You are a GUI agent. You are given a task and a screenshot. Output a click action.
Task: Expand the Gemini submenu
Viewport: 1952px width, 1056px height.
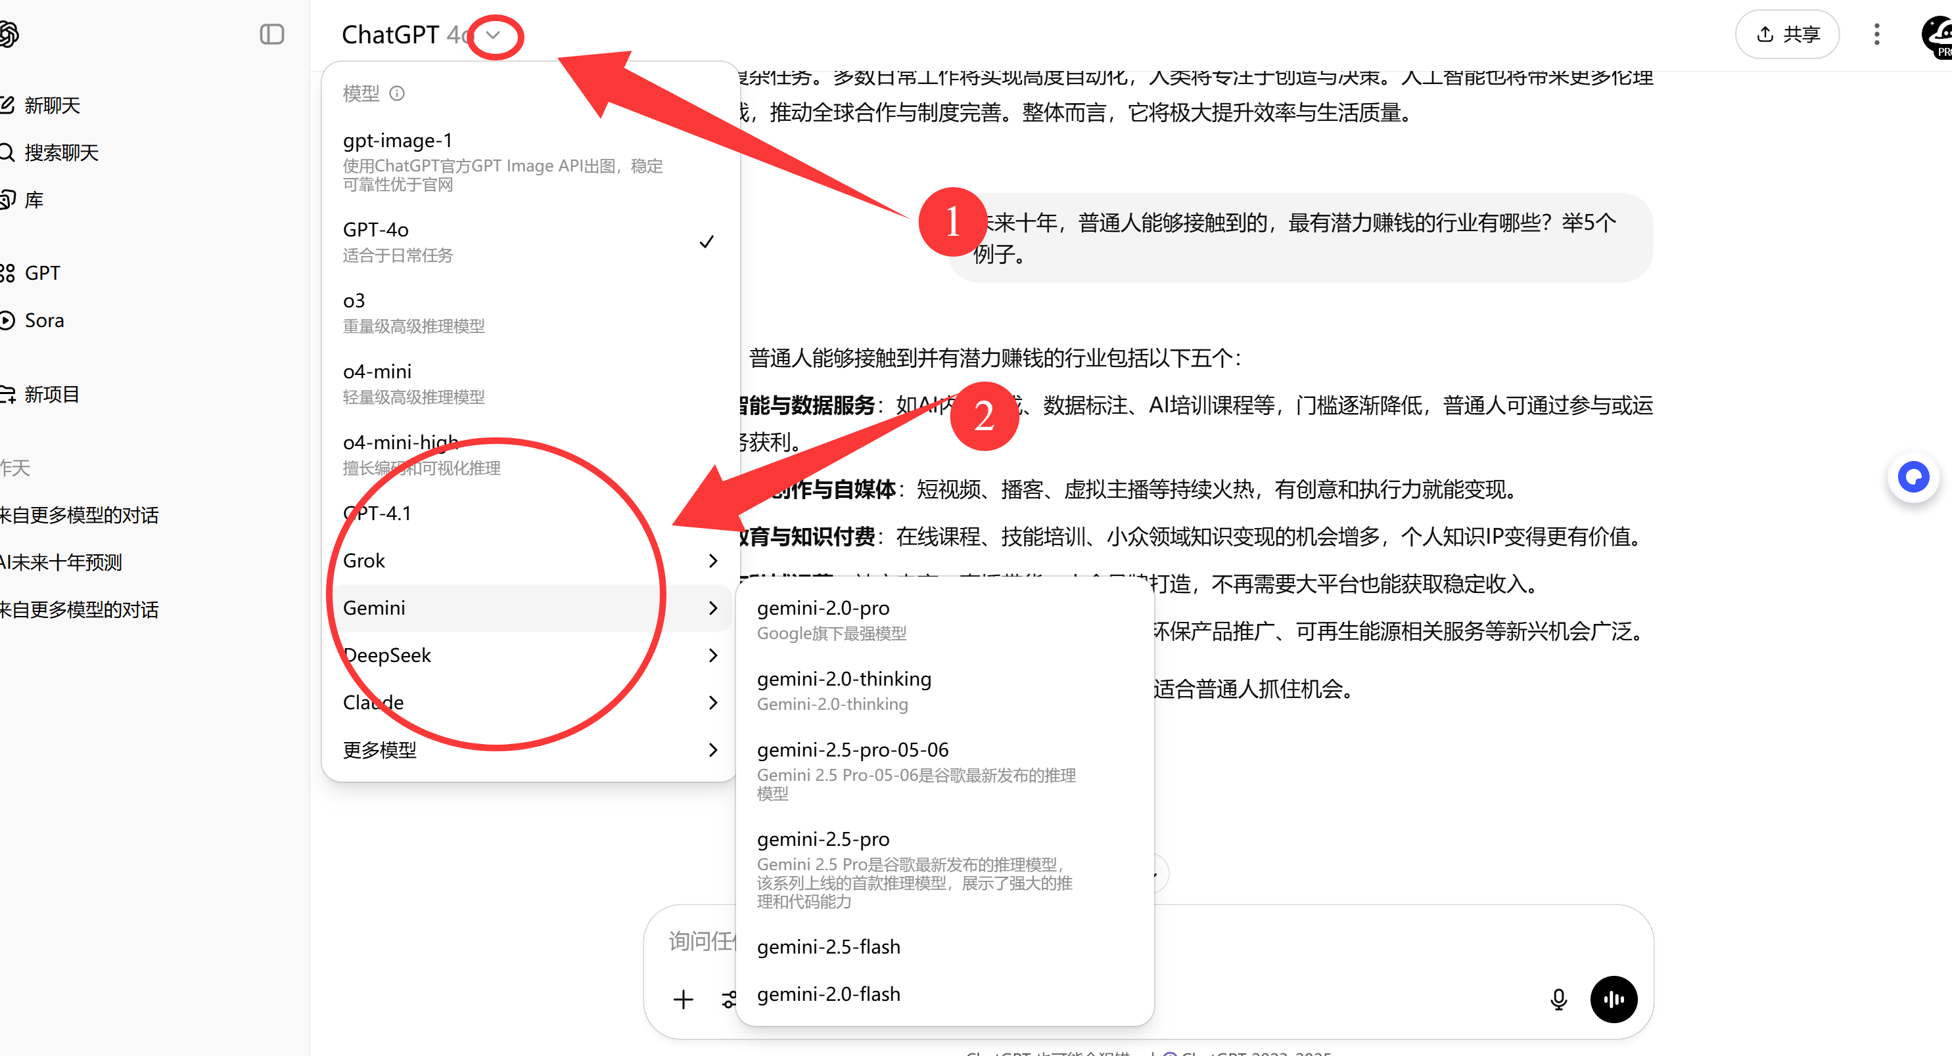(529, 608)
